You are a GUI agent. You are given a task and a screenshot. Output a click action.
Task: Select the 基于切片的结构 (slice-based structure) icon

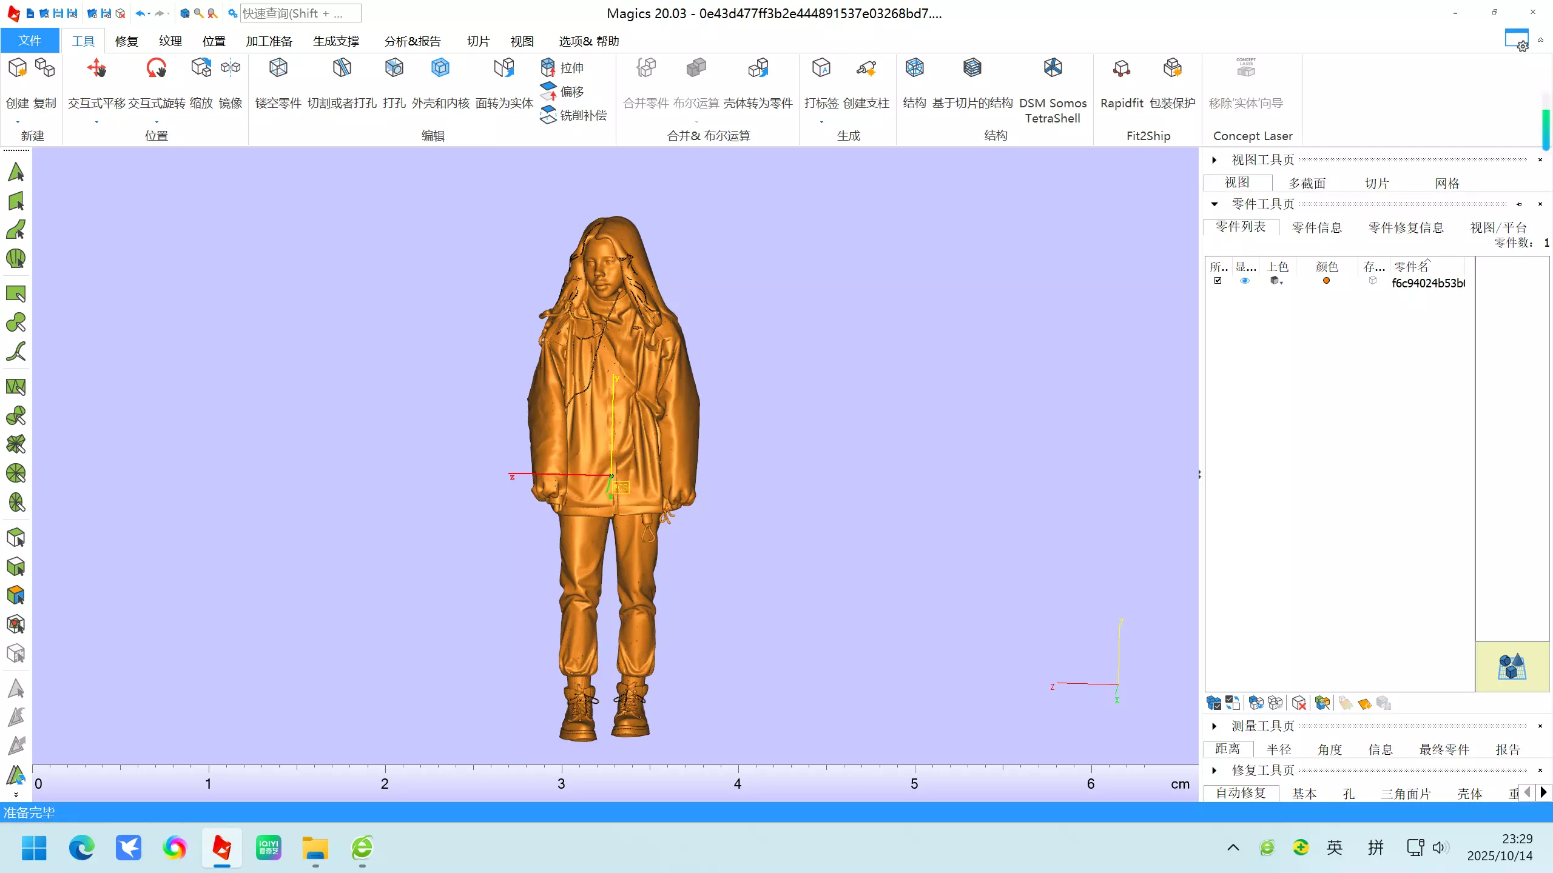(x=972, y=69)
